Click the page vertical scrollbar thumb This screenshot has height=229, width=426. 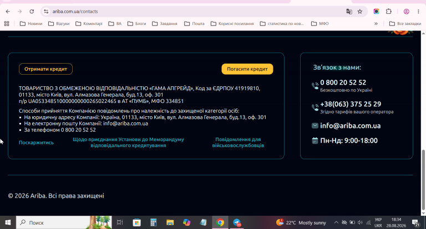pos(423,180)
